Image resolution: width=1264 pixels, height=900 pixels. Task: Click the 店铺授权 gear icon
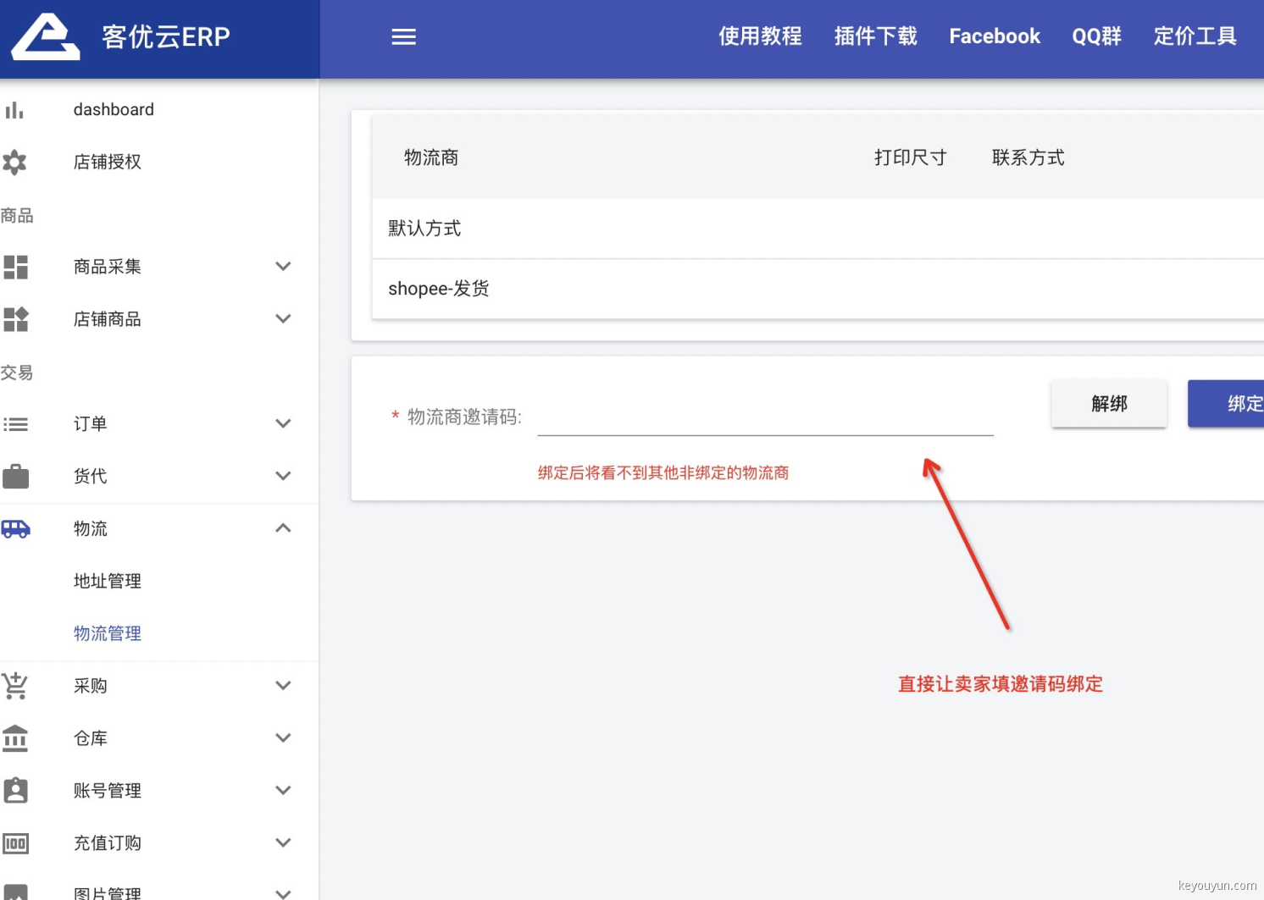14,162
